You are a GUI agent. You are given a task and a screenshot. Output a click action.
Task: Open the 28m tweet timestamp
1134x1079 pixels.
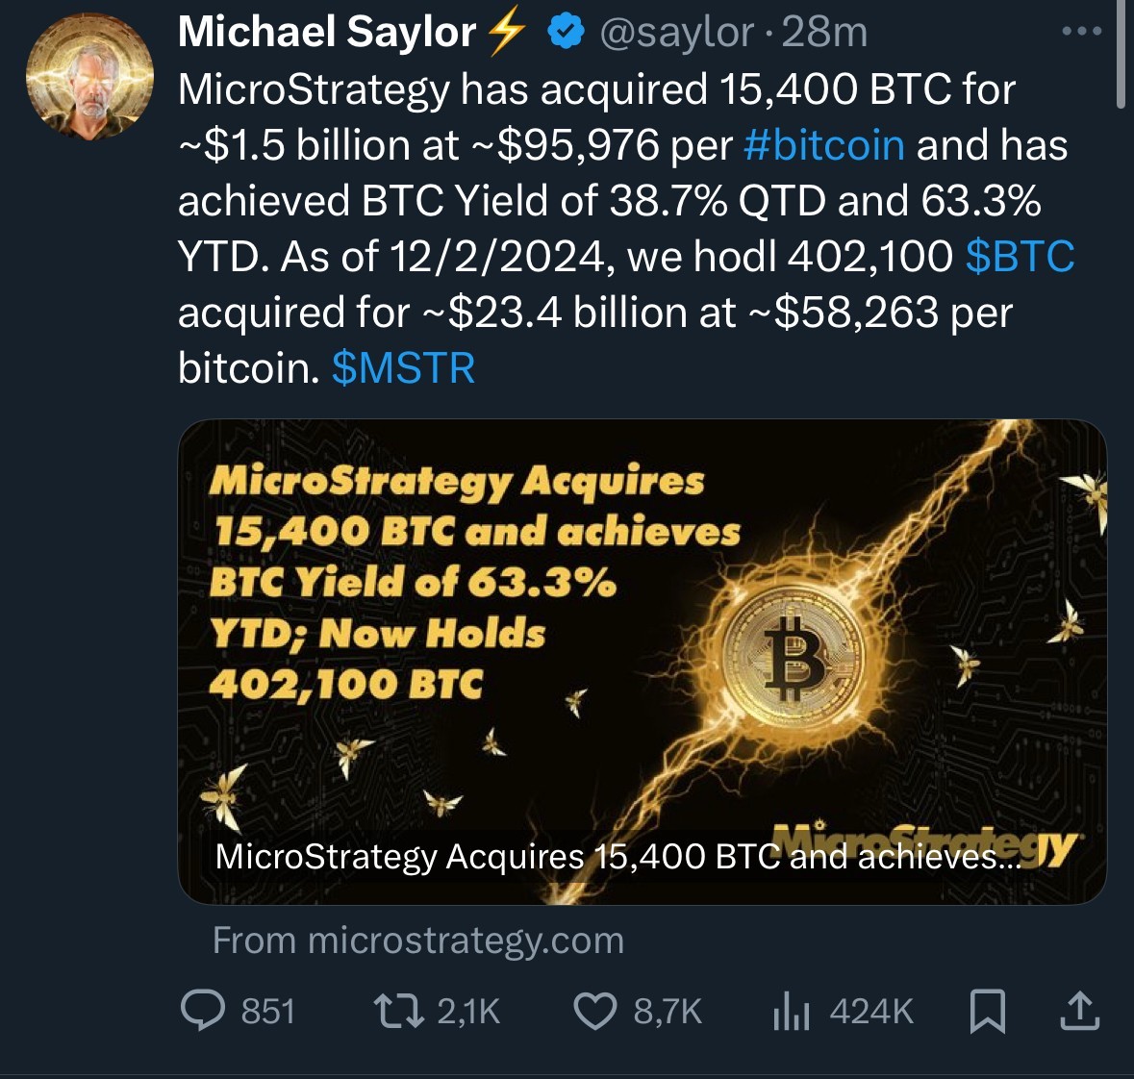(x=825, y=33)
